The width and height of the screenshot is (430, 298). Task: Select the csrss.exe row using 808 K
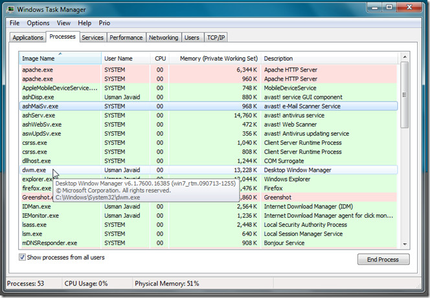pos(209,152)
